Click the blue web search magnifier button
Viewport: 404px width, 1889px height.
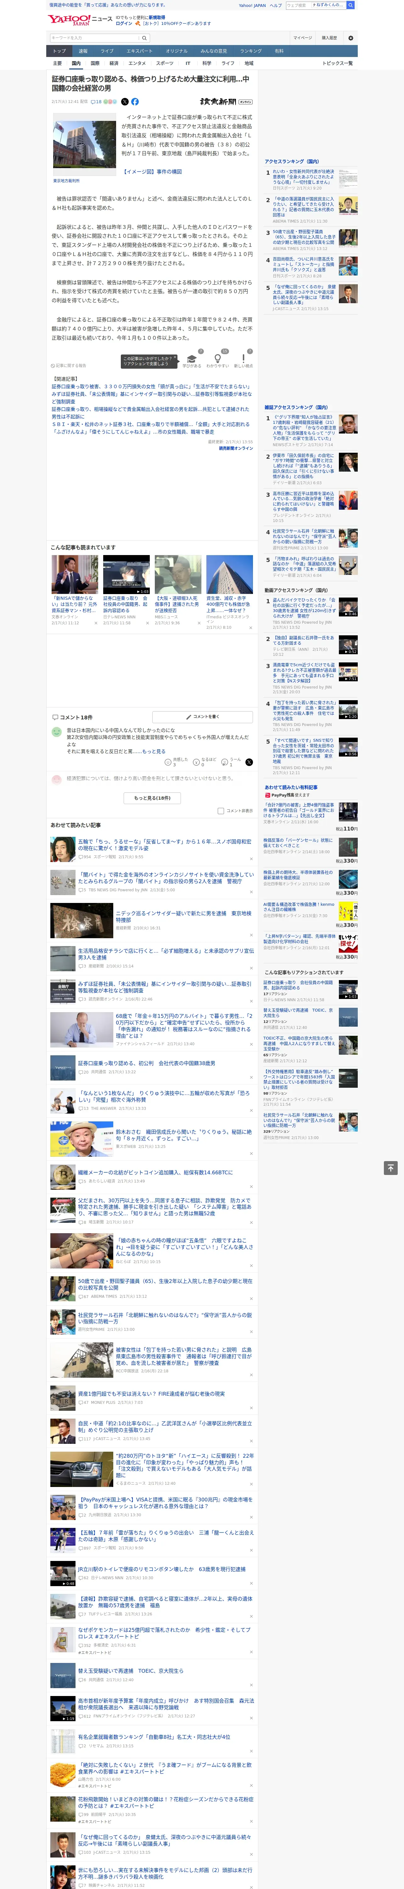click(x=351, y=5)
